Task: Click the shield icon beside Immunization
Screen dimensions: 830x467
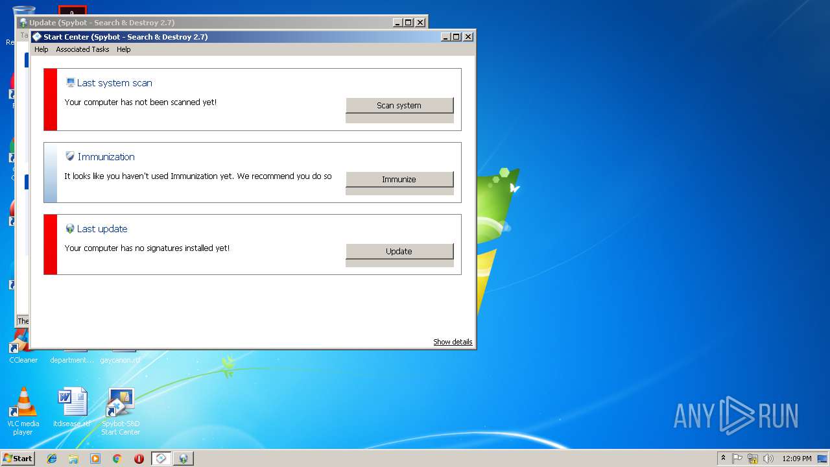Action: 71,156
